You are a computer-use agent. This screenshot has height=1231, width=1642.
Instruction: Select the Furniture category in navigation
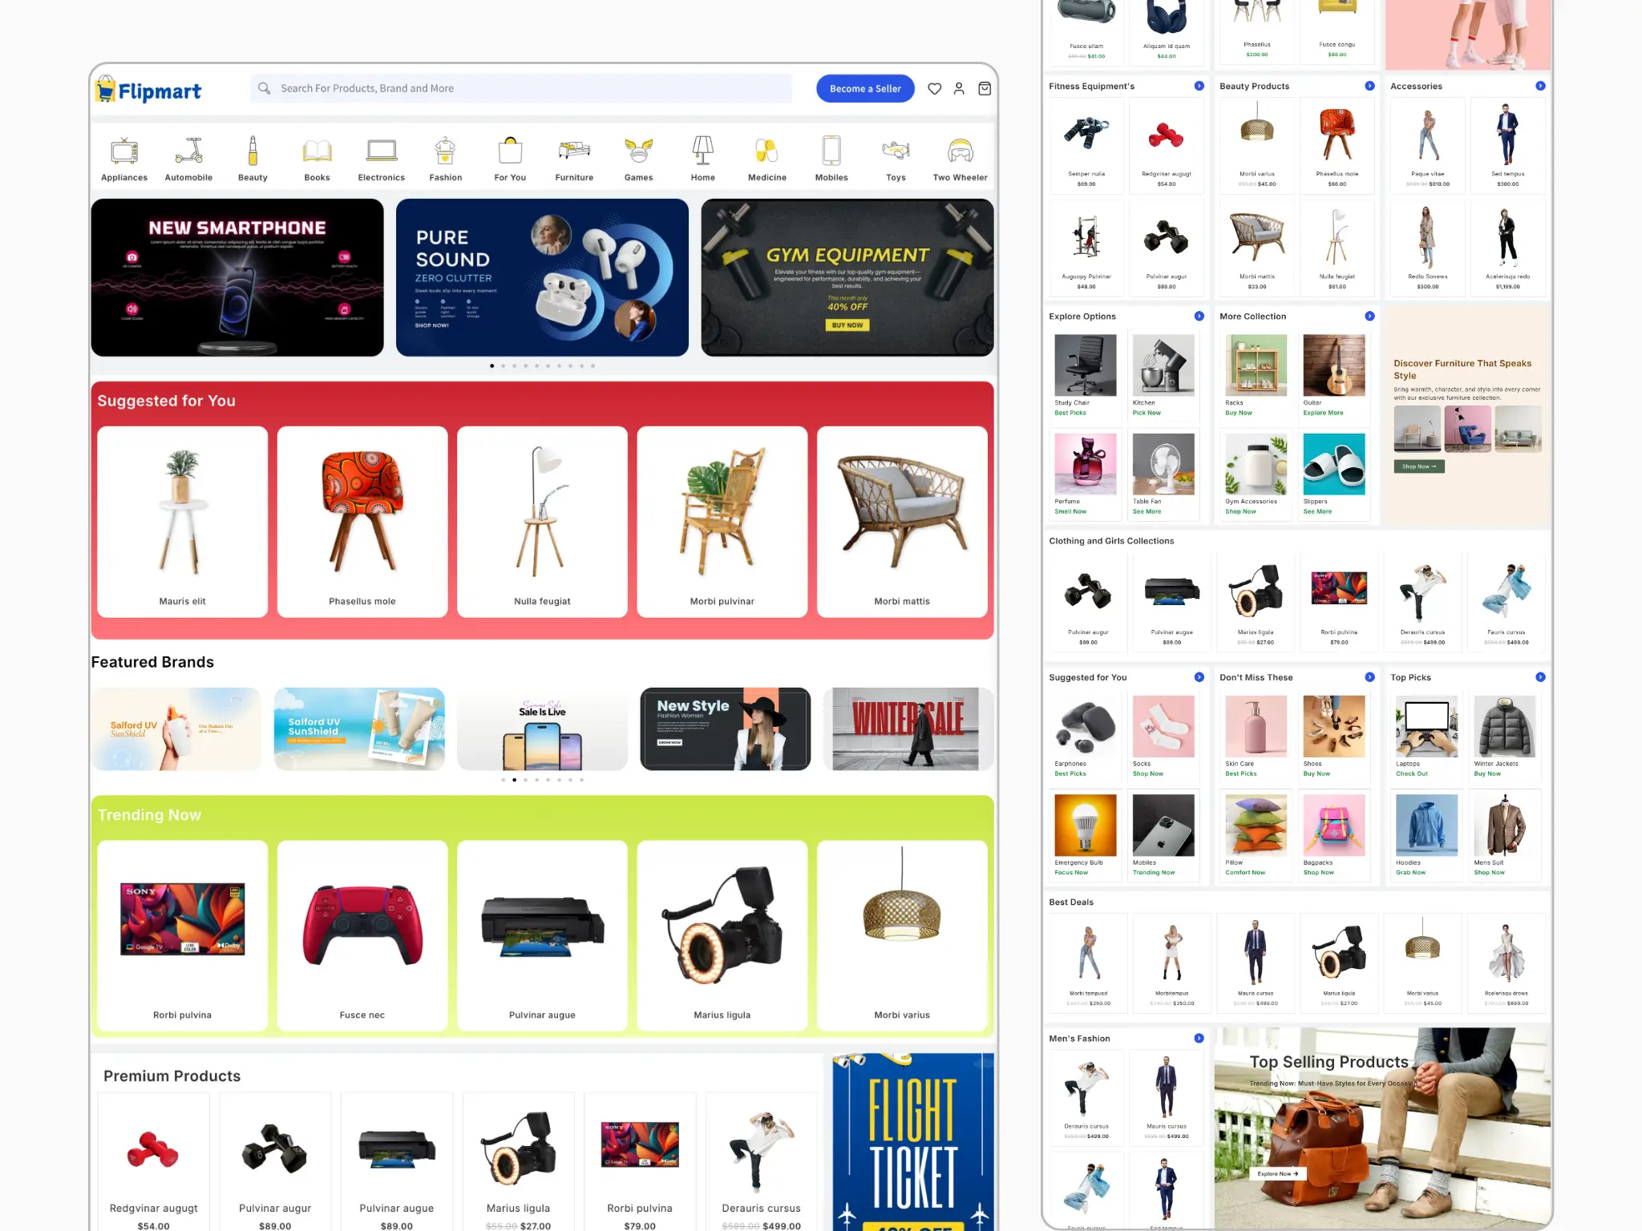574,155
